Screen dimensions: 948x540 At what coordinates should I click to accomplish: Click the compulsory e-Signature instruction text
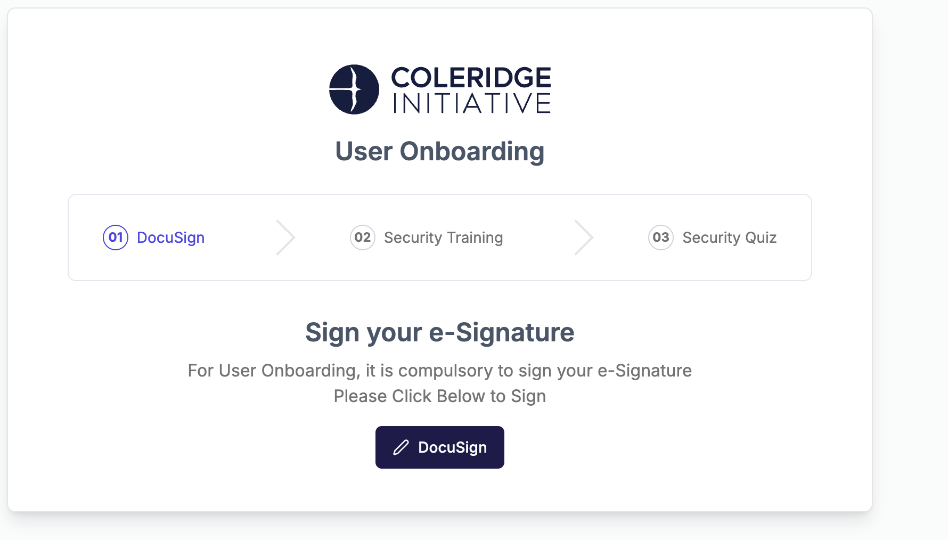[x=439, y=371]
